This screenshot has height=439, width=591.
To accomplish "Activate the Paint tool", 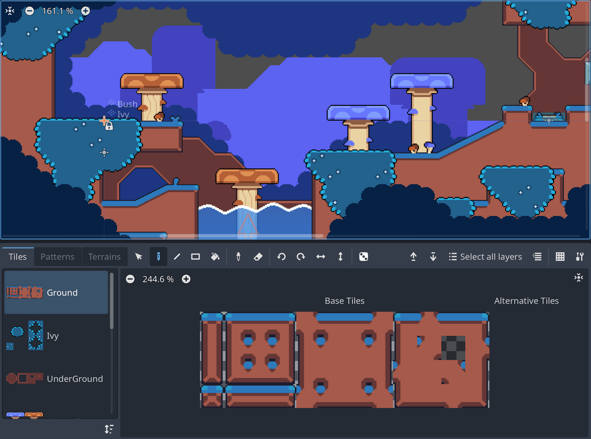I will 158,256.
